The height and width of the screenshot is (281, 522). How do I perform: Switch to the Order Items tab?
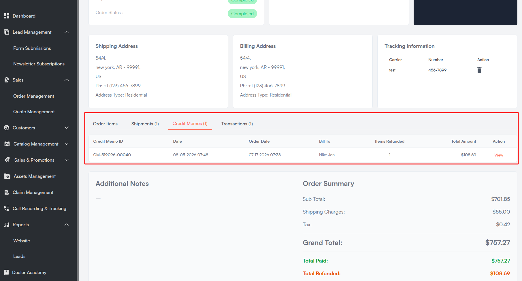(105, 124)
